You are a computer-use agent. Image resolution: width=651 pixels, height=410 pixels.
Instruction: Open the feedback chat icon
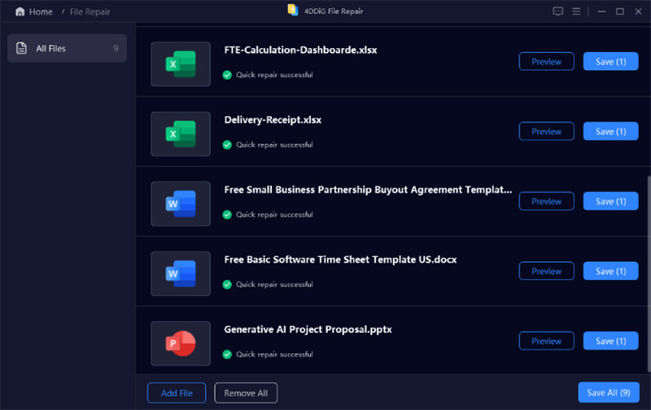coord(557,11)
